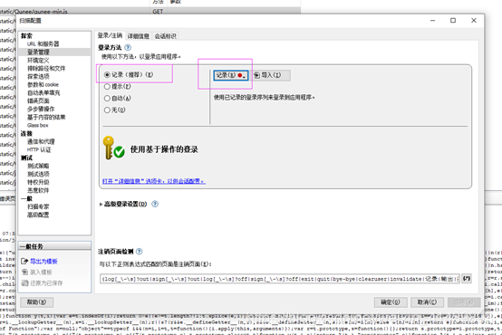Select URL 和服务器 in the tree
This screenshot has width=502, height=335.
[43, 43]
